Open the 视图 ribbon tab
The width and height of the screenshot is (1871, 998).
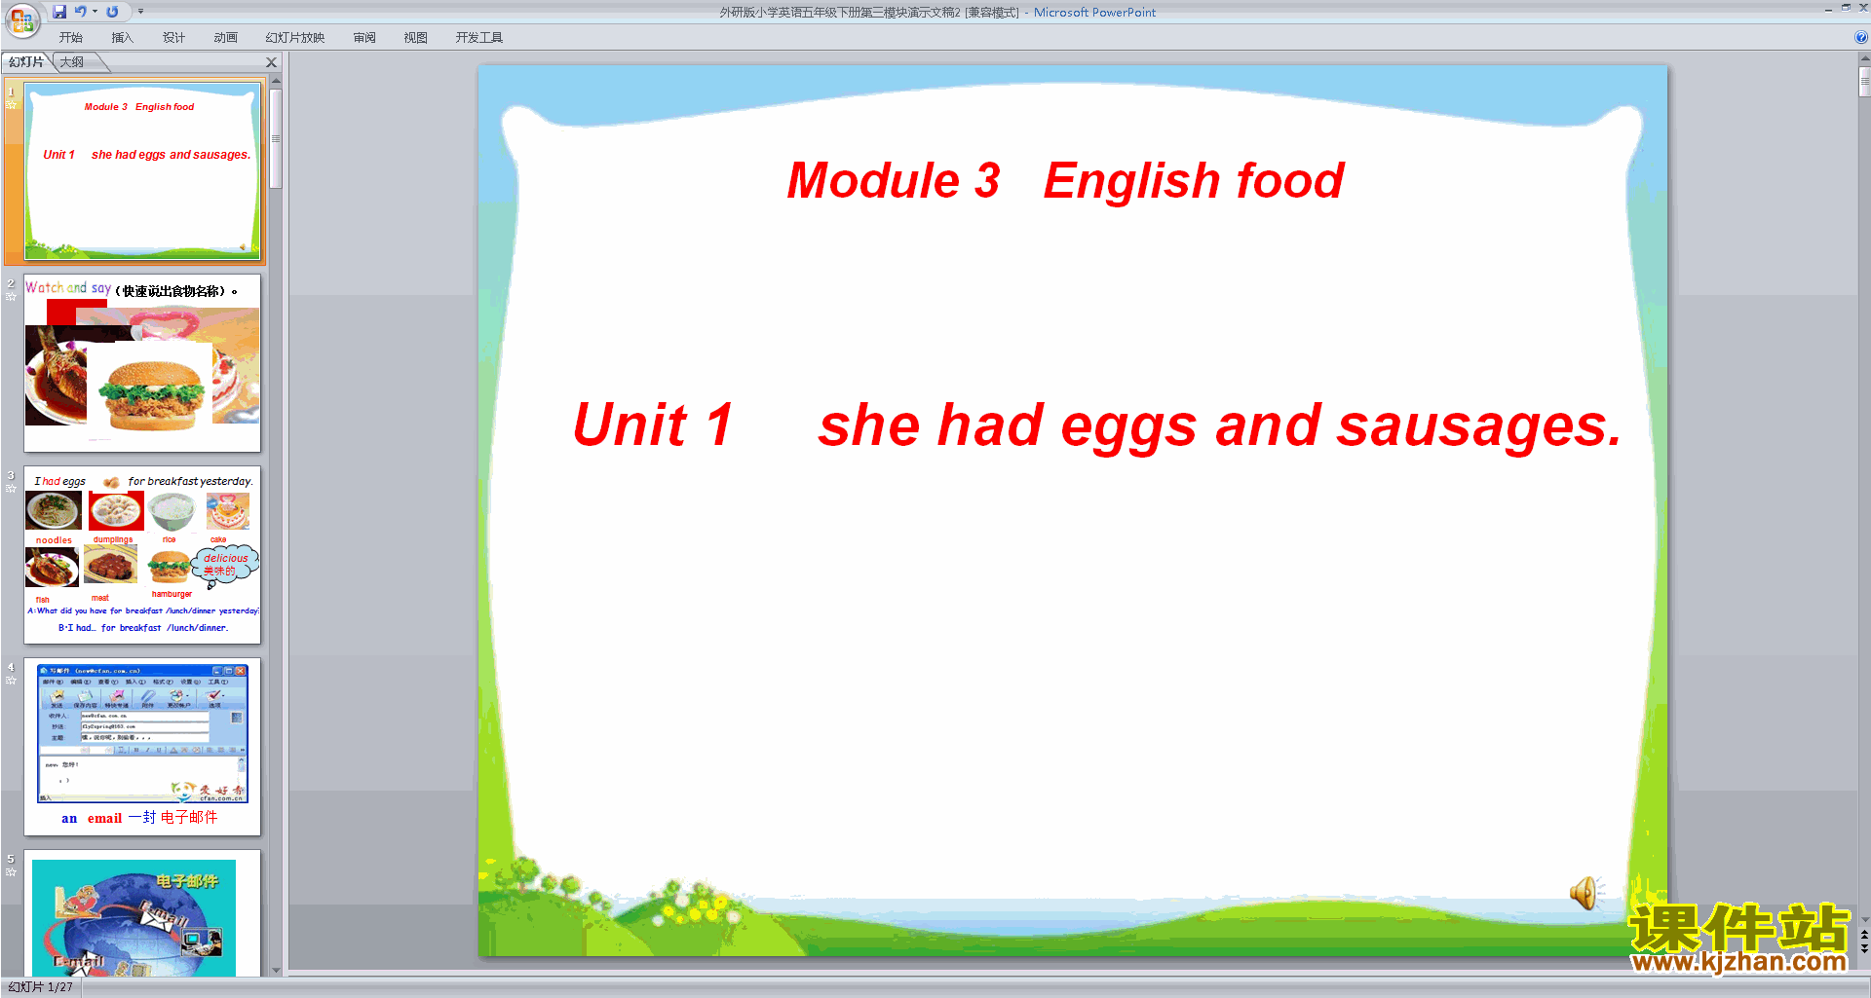416,37
